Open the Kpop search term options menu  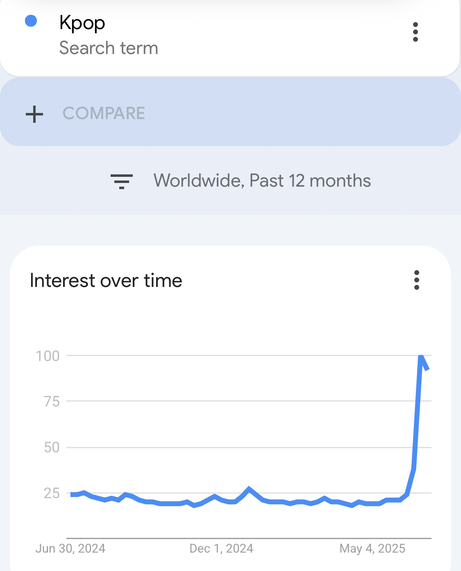pyautogui.click(x=415, y=32)
